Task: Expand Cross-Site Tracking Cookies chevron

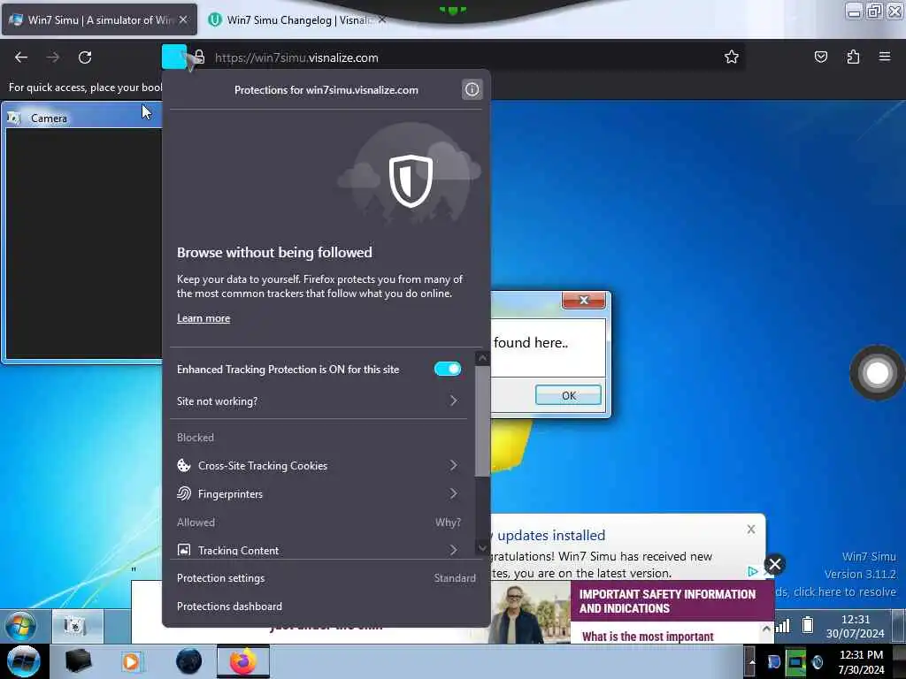Action: (454, 465)
